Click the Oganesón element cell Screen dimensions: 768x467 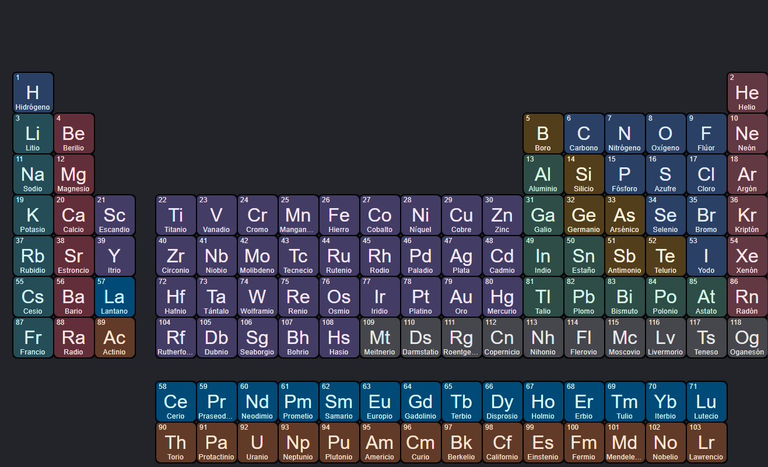(x=747, y=338)
